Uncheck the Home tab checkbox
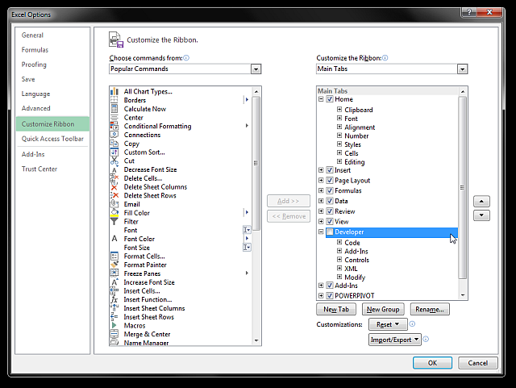 [330, 98]
